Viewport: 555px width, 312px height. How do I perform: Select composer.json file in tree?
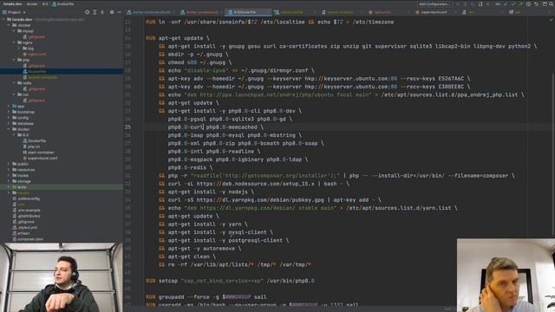point(28,239)
